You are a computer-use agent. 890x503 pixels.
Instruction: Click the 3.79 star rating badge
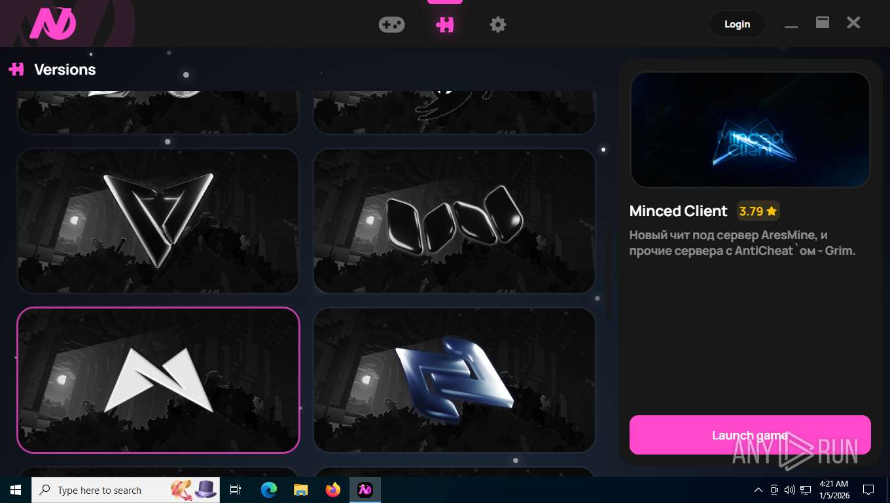tap(758, 211)
